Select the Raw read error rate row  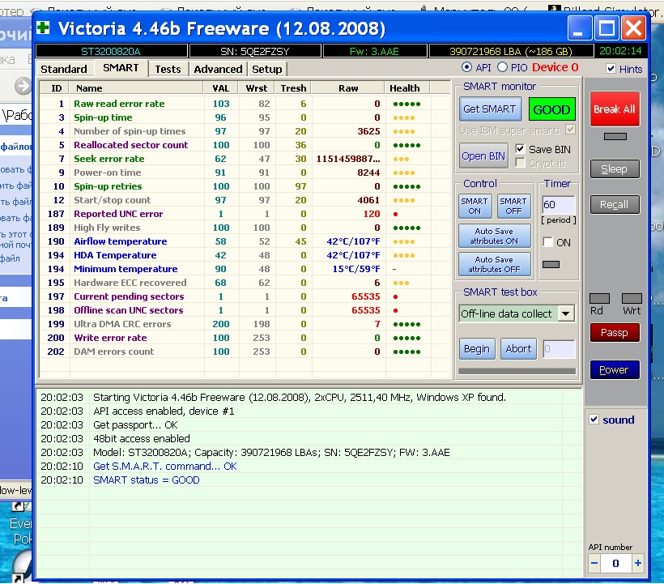245,104
